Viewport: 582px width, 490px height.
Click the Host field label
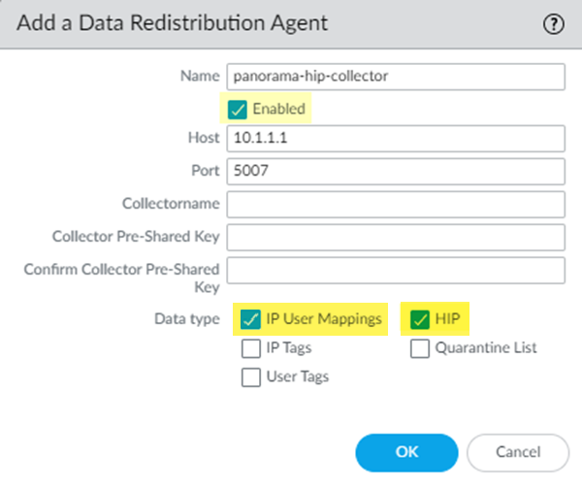[203, 139]
